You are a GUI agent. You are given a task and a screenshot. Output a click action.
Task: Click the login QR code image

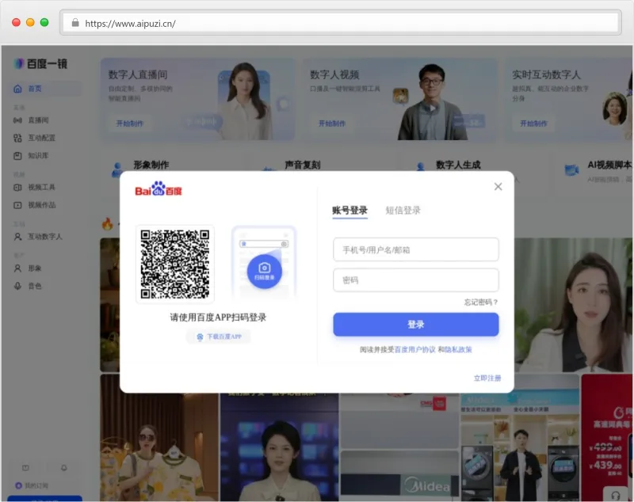[x=174, y=264]
